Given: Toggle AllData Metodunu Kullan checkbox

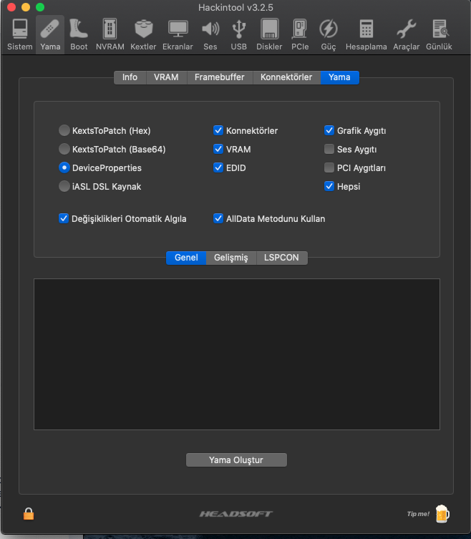Looking at the screenshot, I should (218, 218).
